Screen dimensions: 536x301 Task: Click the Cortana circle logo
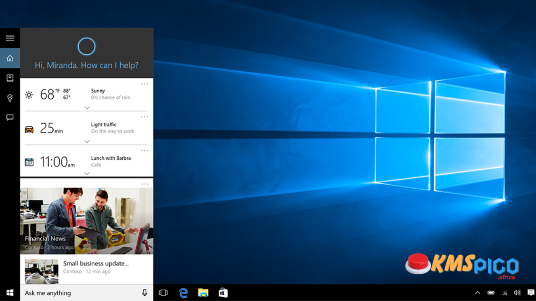(x=87, y=46)
